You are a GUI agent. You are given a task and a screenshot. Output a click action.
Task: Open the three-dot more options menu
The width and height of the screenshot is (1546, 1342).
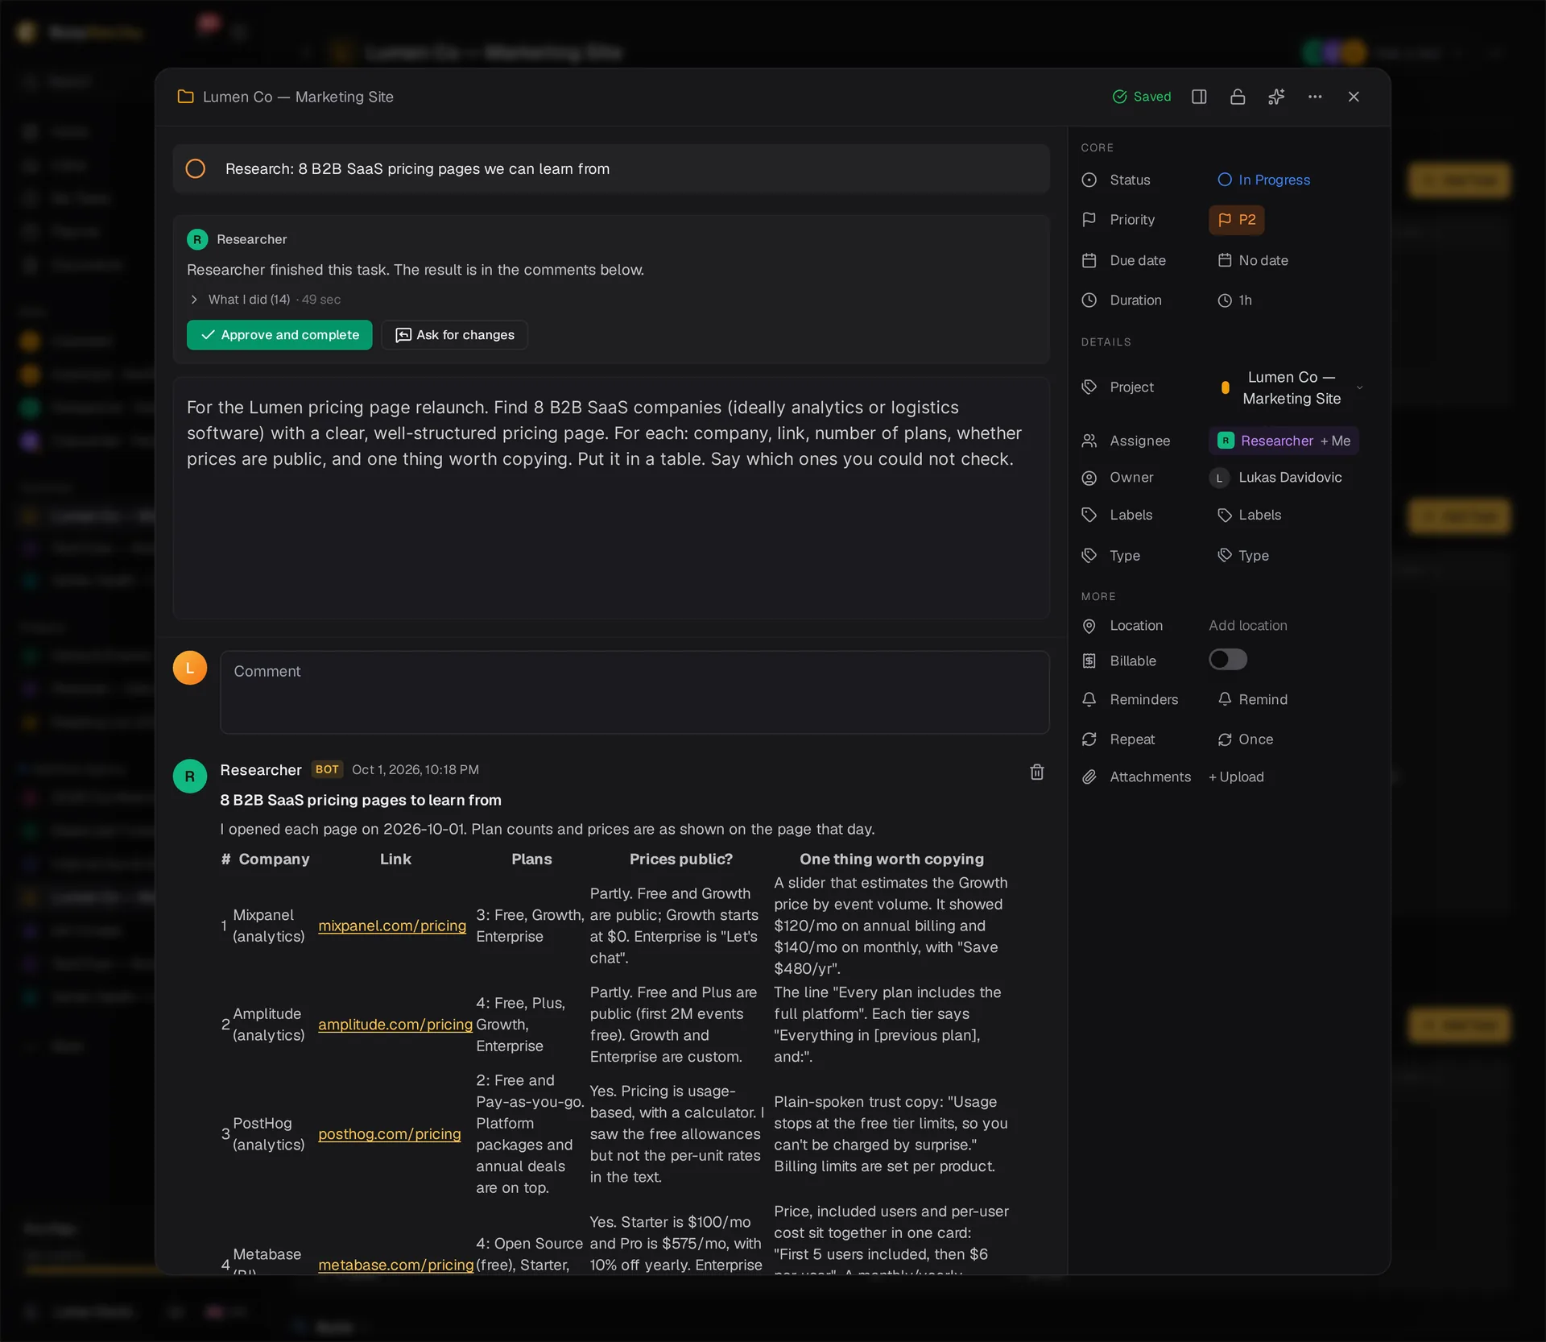pos(1315,97)
